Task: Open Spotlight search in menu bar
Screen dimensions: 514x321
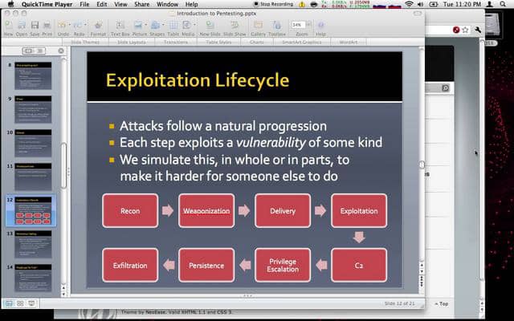Action: pos(503,4)
